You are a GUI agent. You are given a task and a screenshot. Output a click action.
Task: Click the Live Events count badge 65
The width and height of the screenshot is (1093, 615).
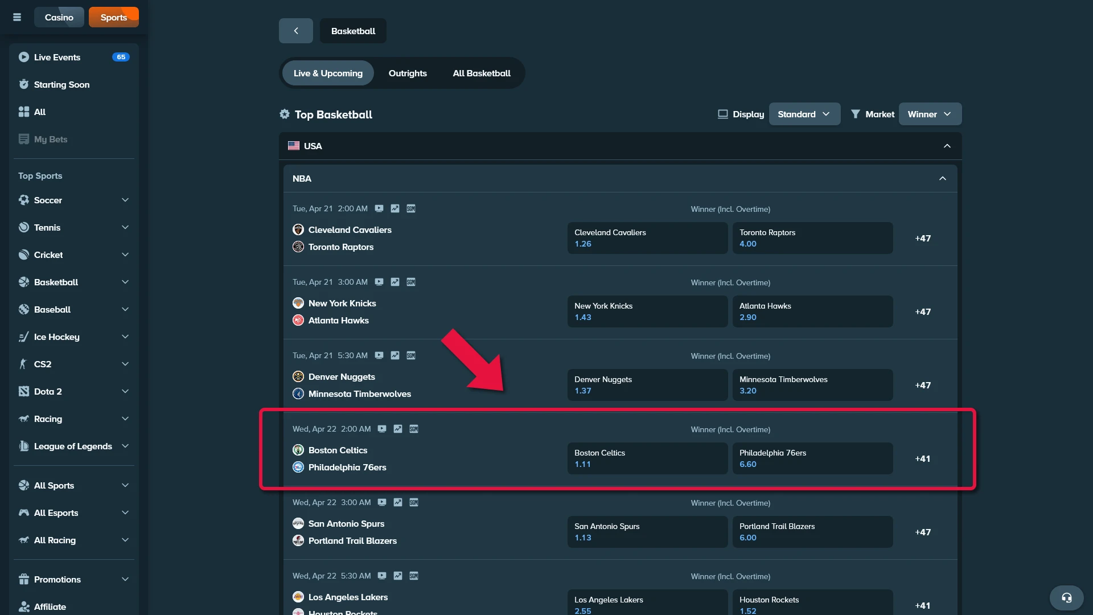point(121,57)
